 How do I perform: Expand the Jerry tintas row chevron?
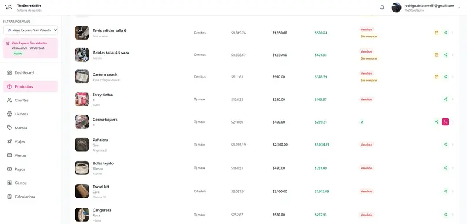tap(453, 99)
